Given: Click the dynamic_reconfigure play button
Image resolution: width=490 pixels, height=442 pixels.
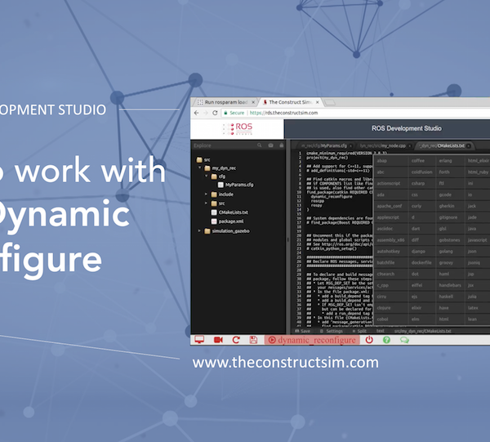Looking at the screenshot, I should coord(312,340).
